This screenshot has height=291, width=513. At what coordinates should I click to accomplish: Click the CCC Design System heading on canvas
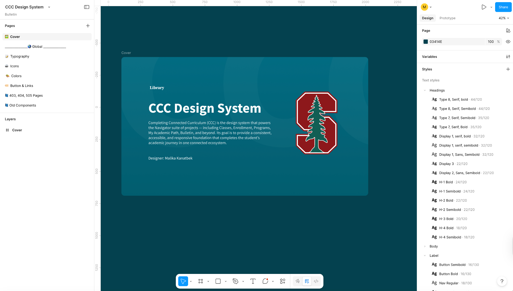(205, 108)
